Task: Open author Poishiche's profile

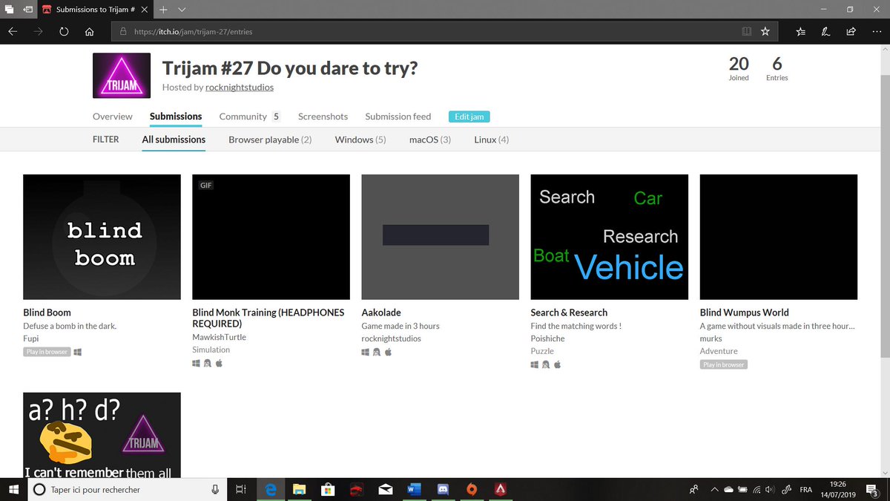Action: (548, 338)
